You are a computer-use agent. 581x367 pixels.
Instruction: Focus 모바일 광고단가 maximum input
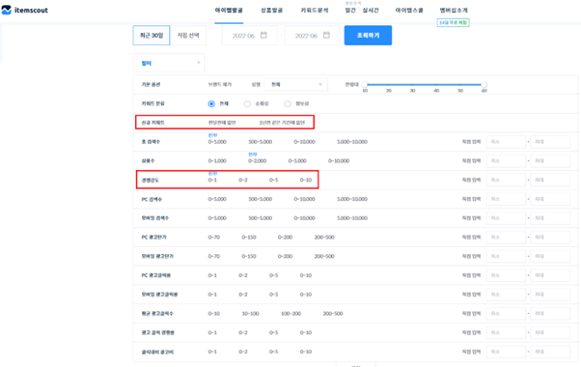pos(551,256)
